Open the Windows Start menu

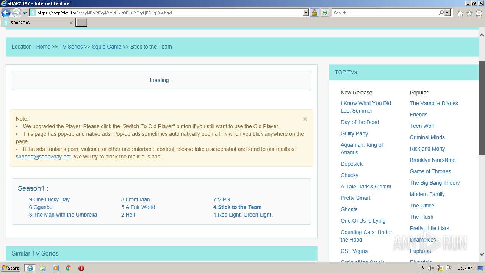point(11,268)
